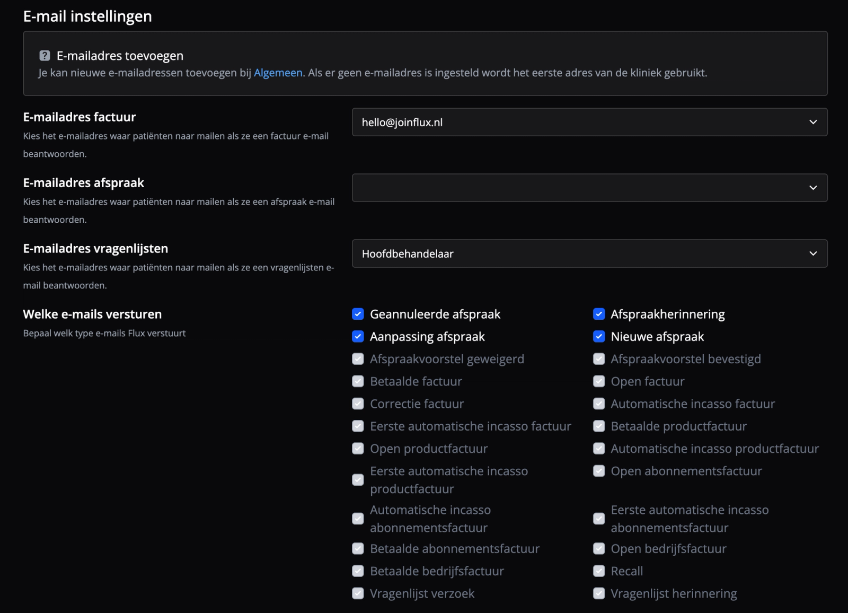Toggle Correctie factuur checkbox
Image resolution: width=848 pixels, height=613 pixels.
coord(358,404)
